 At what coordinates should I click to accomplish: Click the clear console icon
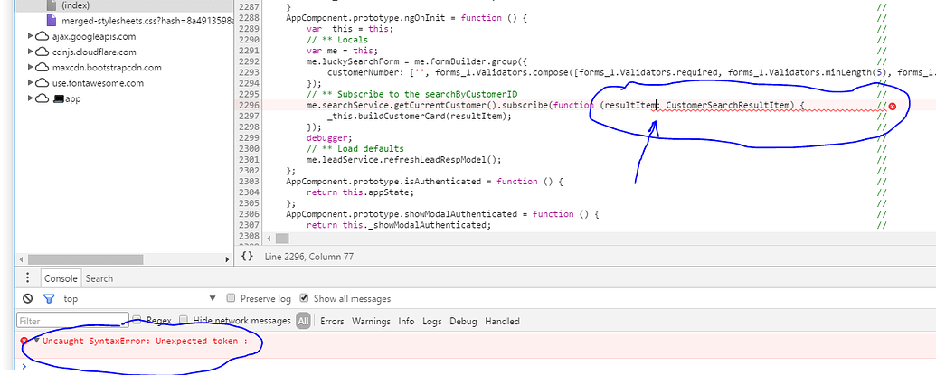click(28, 299)
